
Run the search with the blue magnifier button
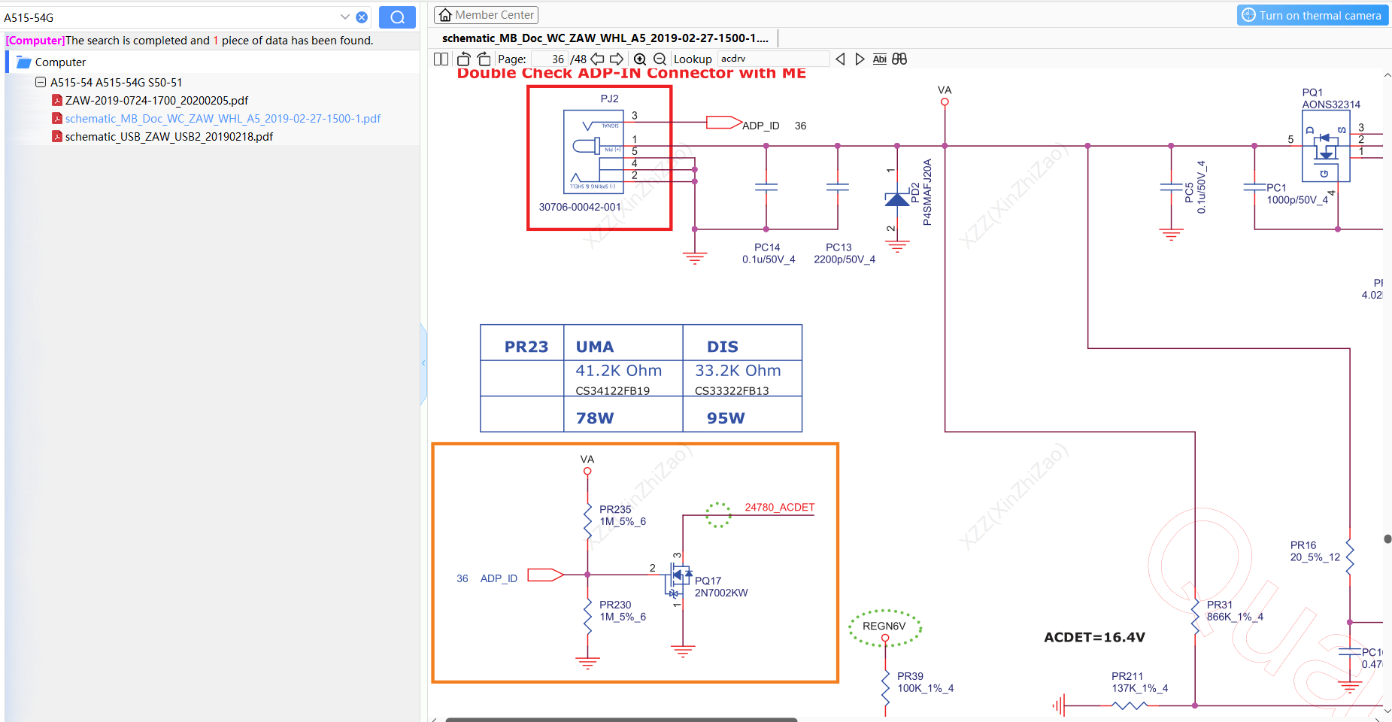coord(397,17)
